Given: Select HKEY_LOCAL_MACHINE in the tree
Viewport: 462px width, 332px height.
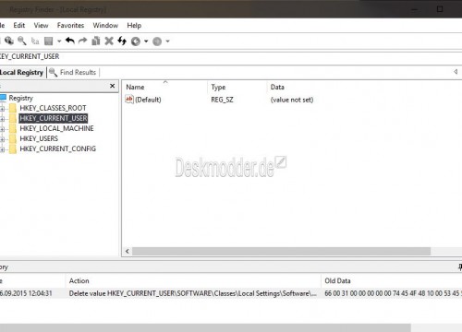Looking at the screenshot, I should point(56,128).
